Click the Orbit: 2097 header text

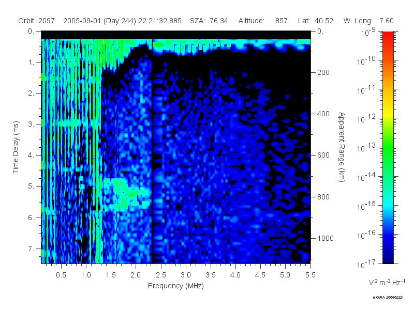coord(36,21)
